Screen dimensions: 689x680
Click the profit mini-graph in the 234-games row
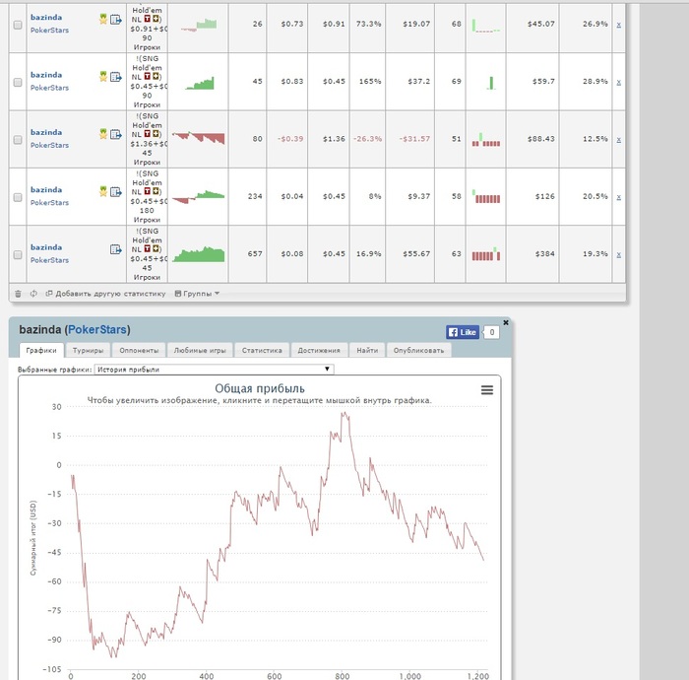(198, 197)
